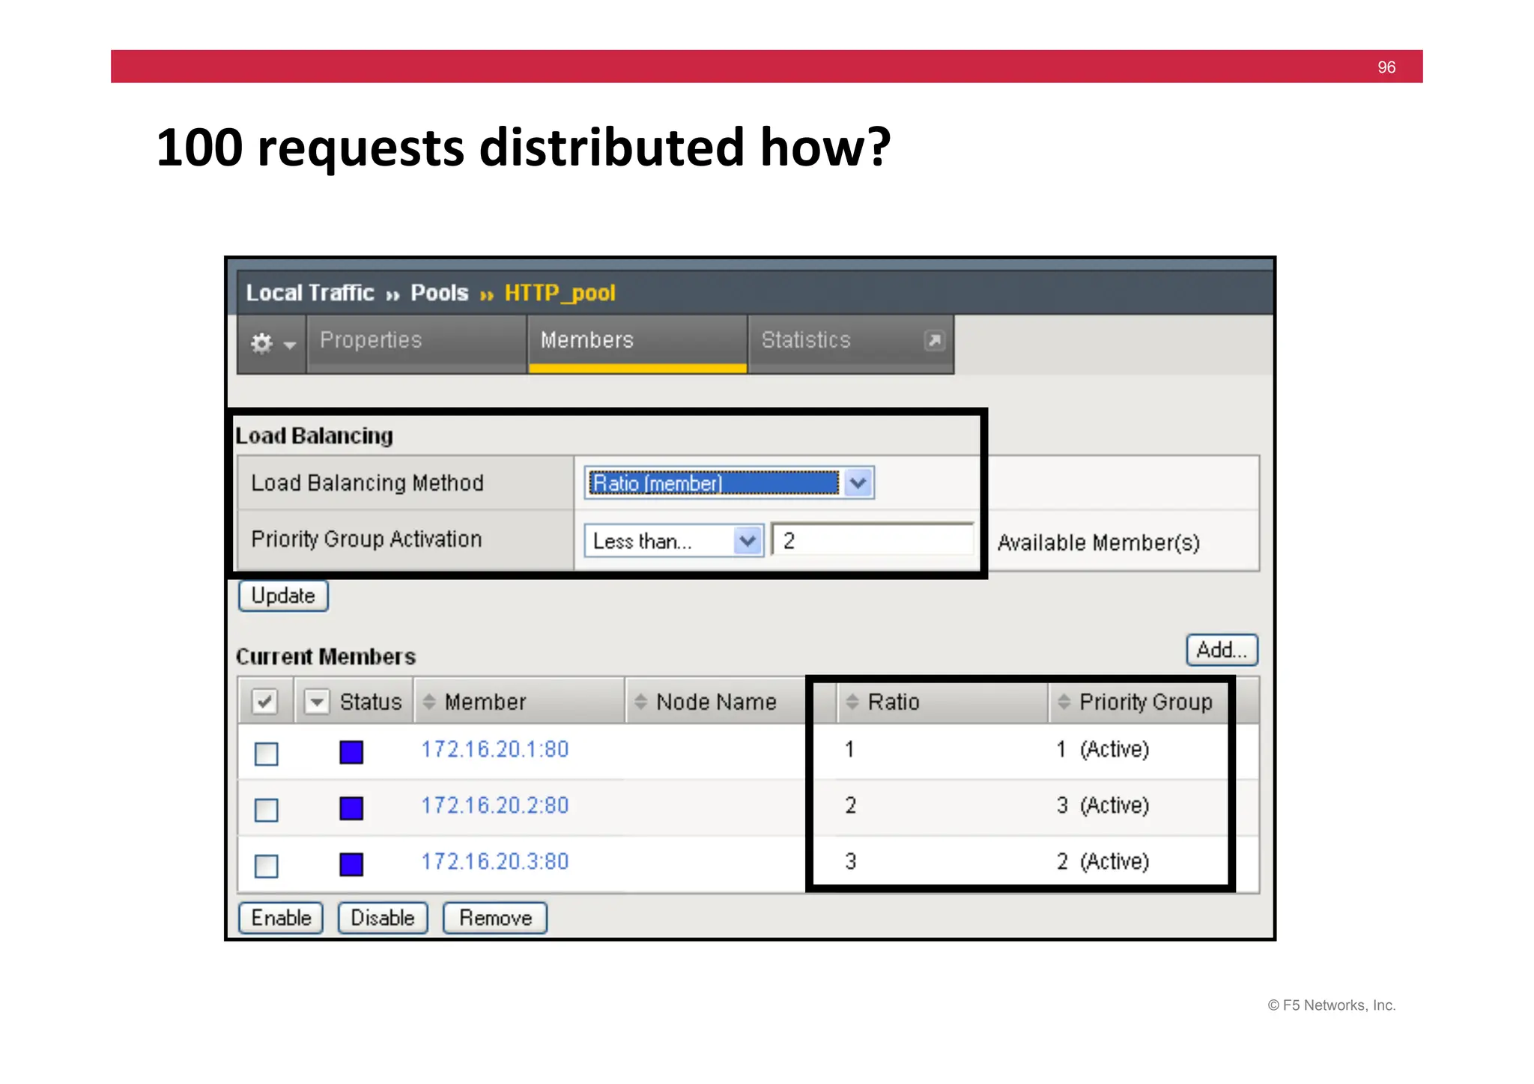This screenshot has width=1534, height=1084.
Task: Open the Priority Group Activation Less than dropdown
Action: (x=673, y=541)
